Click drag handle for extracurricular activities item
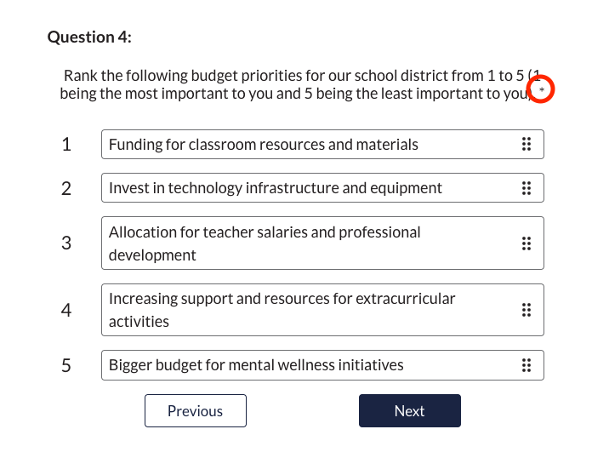609x475 pixels. tap(526, 310)
